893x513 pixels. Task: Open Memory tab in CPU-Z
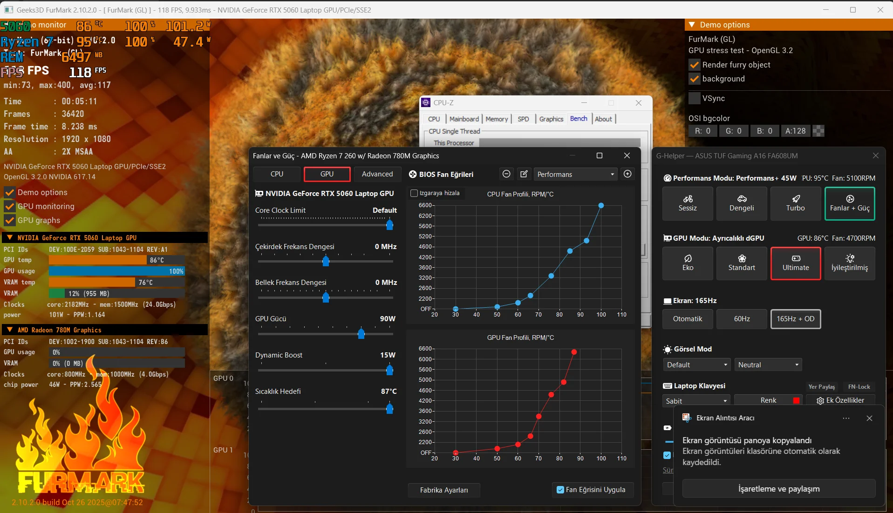pyautogui.click(x=497, y=119)
